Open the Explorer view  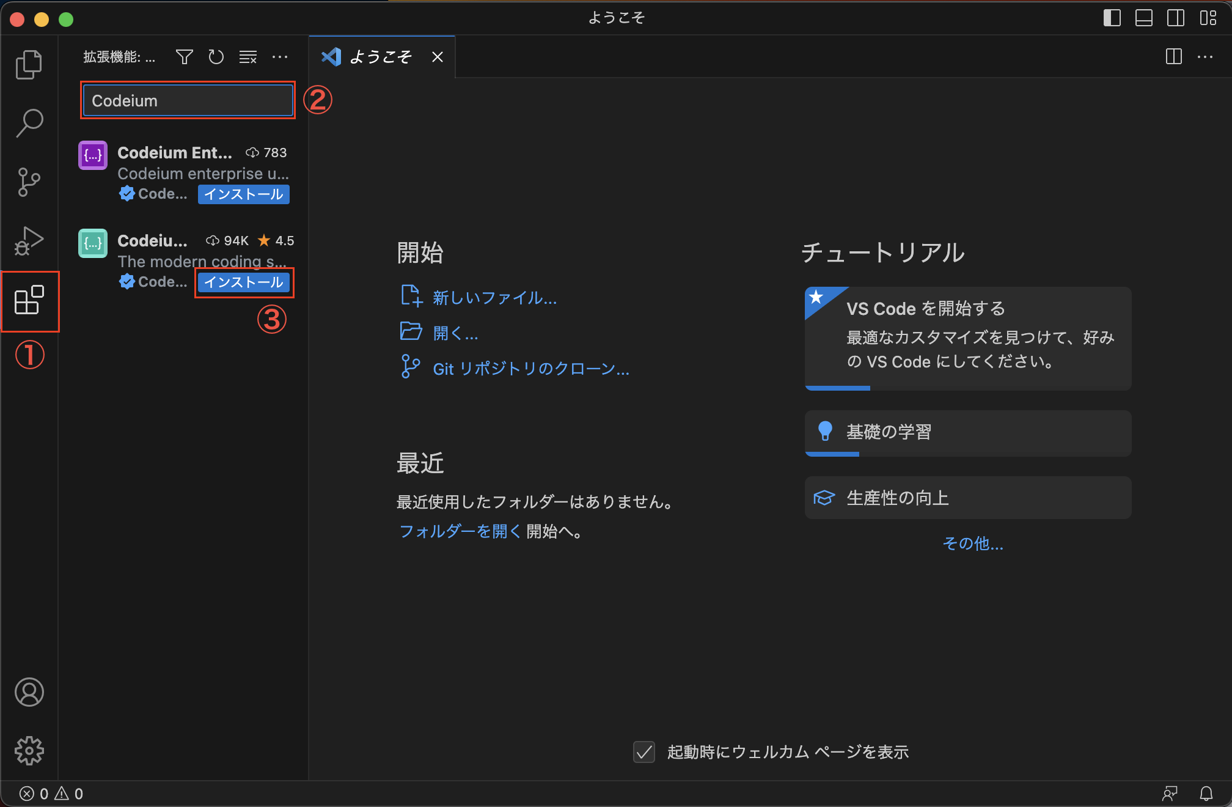click(x=29, y=64)
